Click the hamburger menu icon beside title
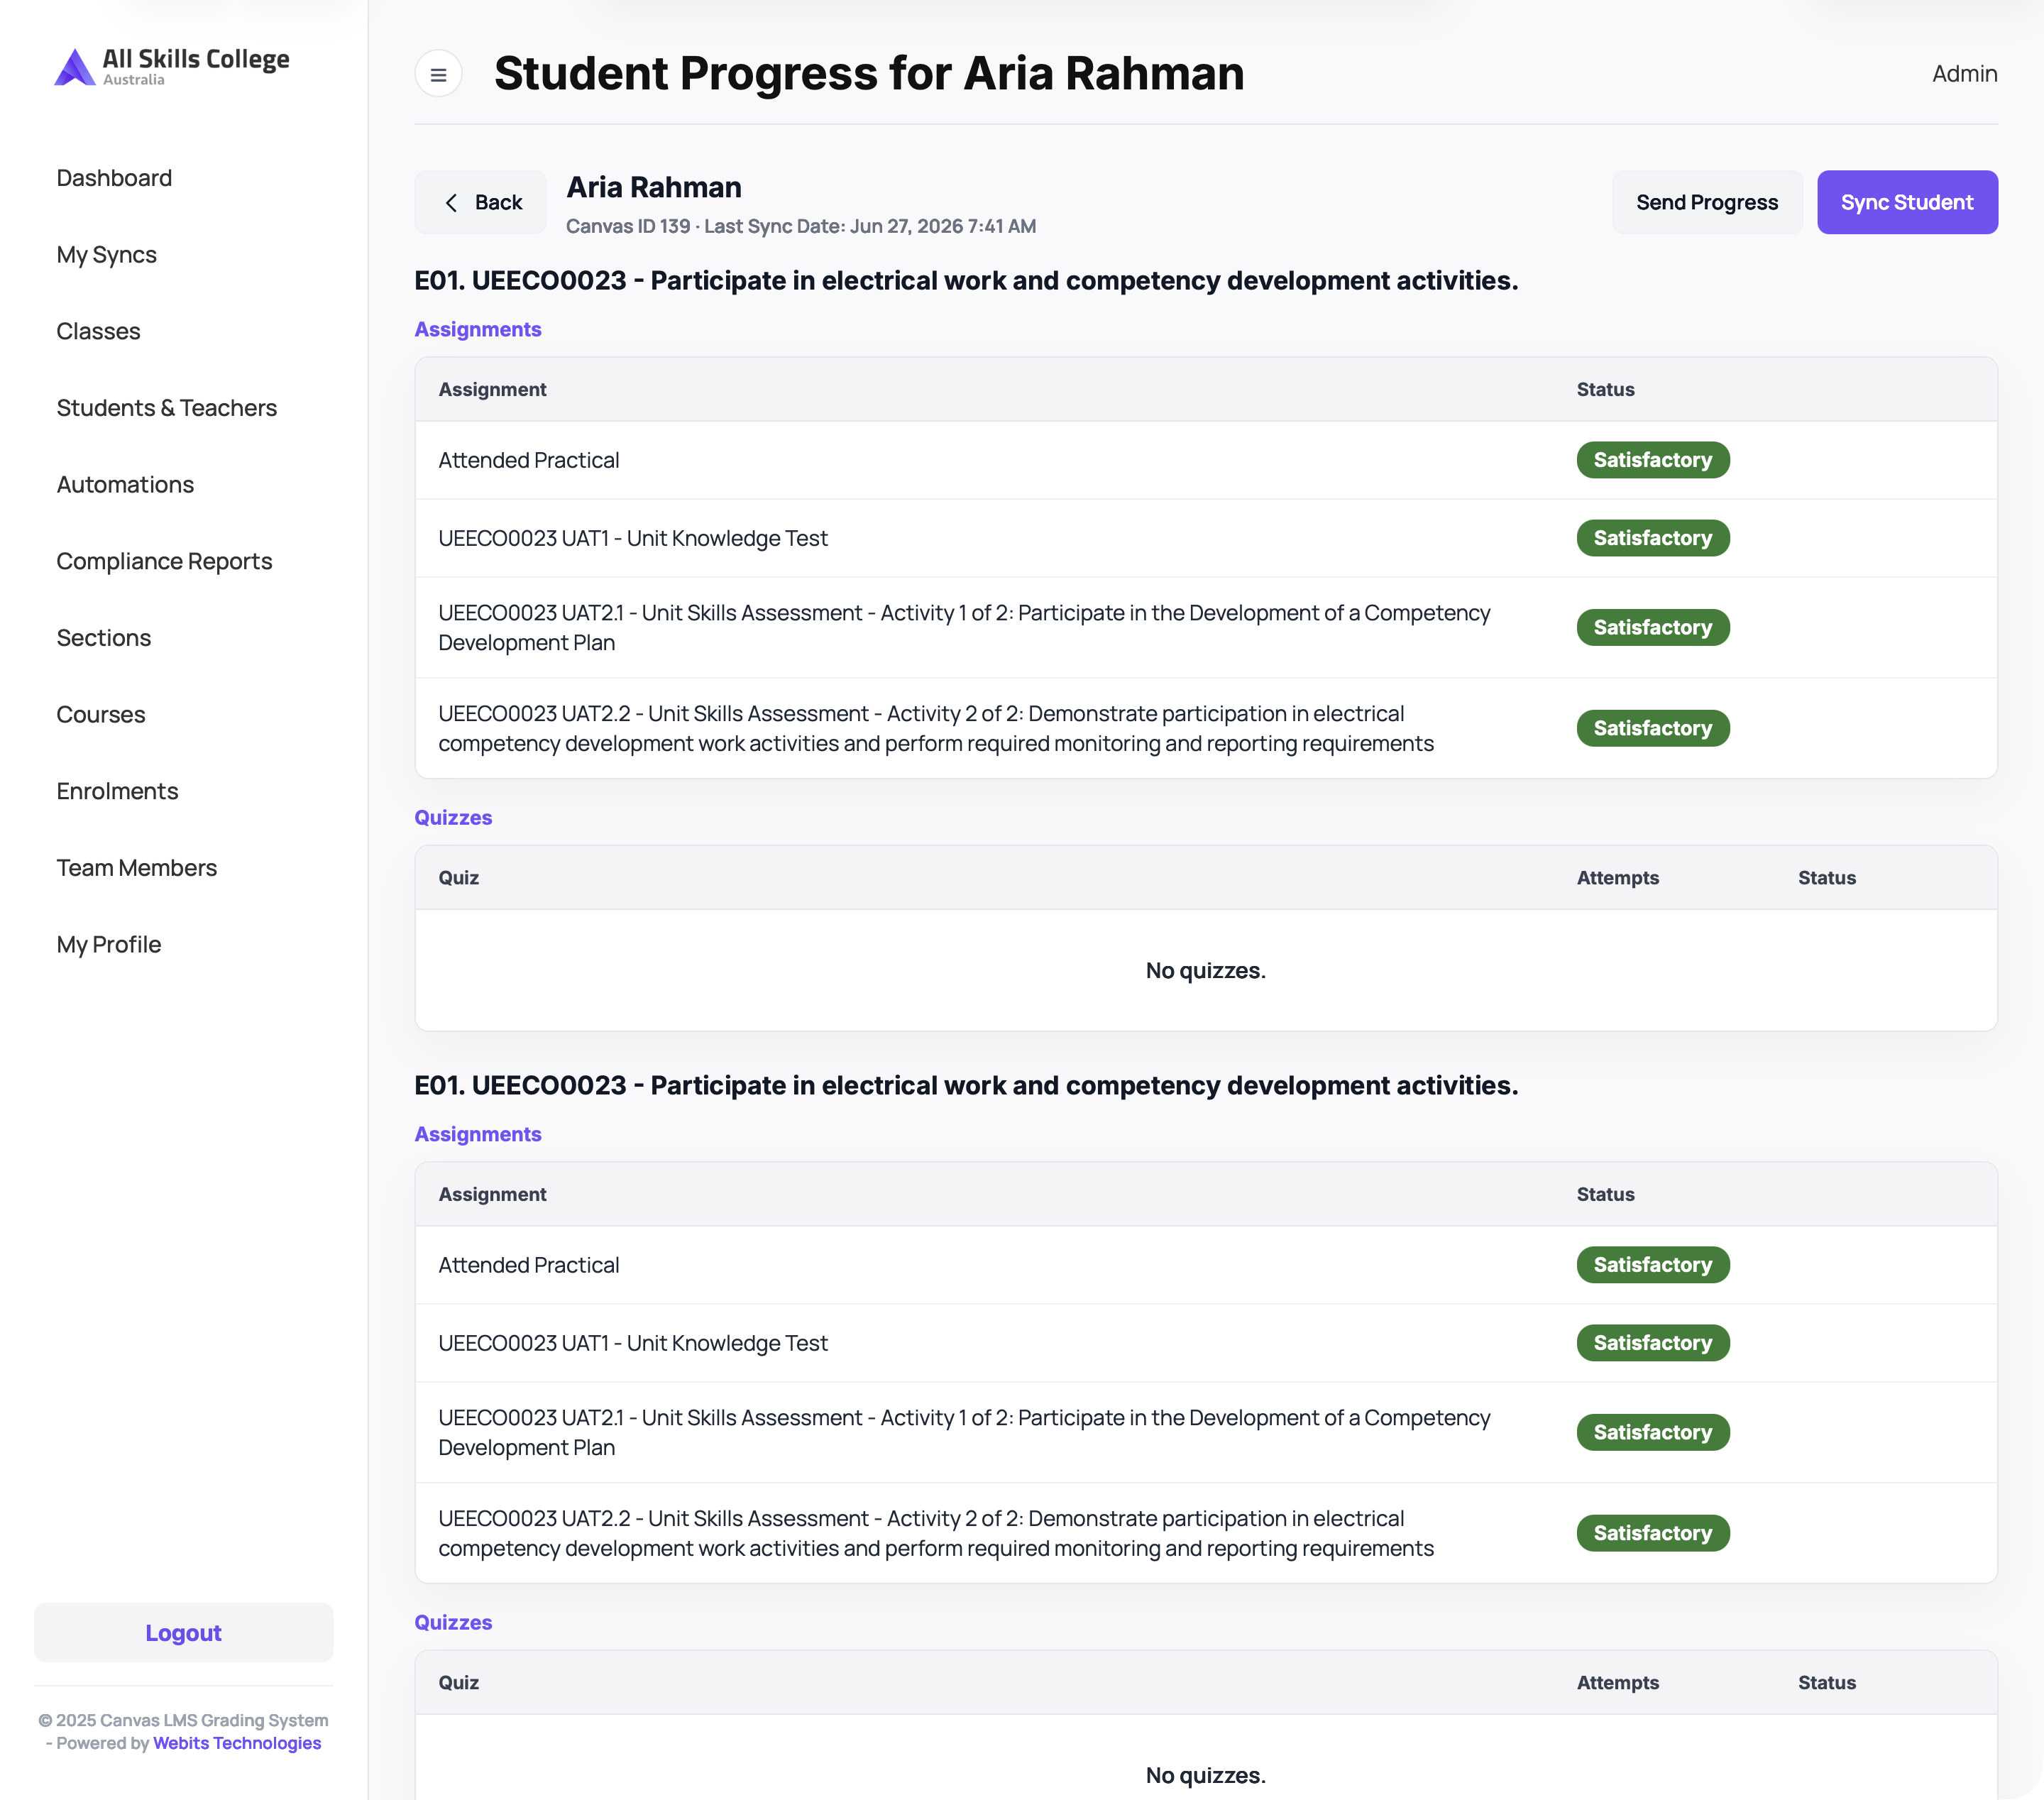The height and width of the screenshot is (1800, 2044). (438, 74)
